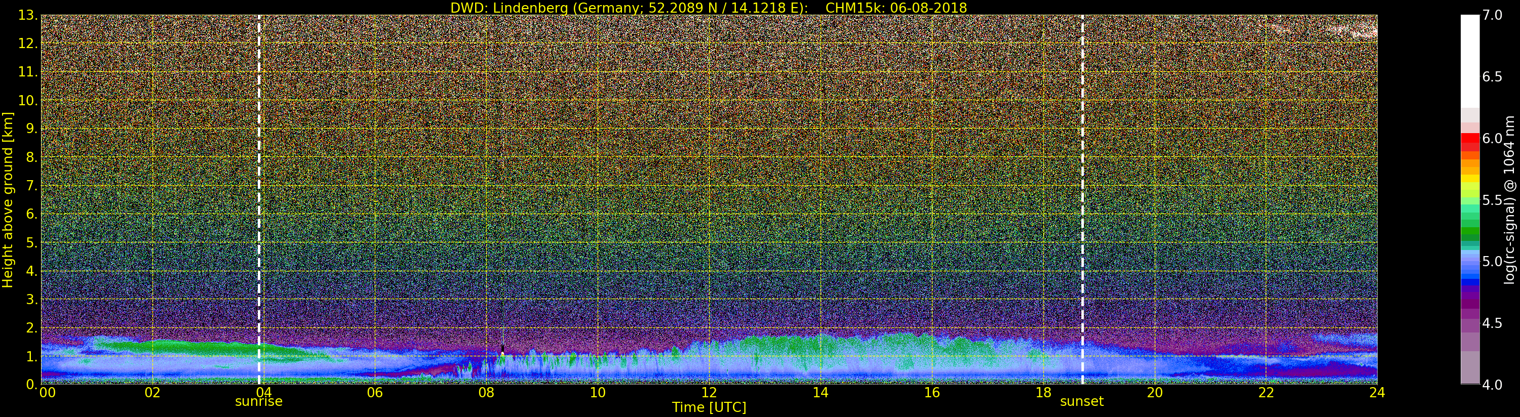Click the colorbar value label '6.0'

1492,138
